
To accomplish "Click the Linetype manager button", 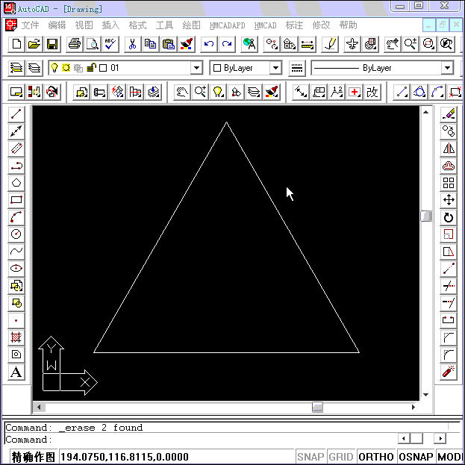I will click(x=297, y=68).
